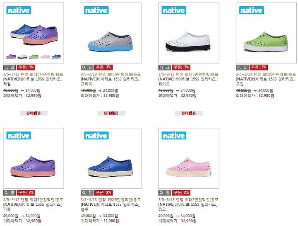Select small green shoe swatch in first listing
This screenshot has width=298, height=226.
tap(34, 56)
